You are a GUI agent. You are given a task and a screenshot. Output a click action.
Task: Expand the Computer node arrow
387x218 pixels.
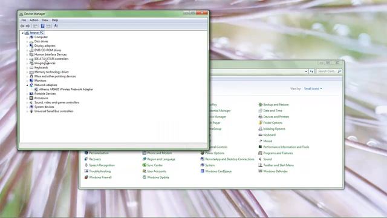tap(27, 37)
